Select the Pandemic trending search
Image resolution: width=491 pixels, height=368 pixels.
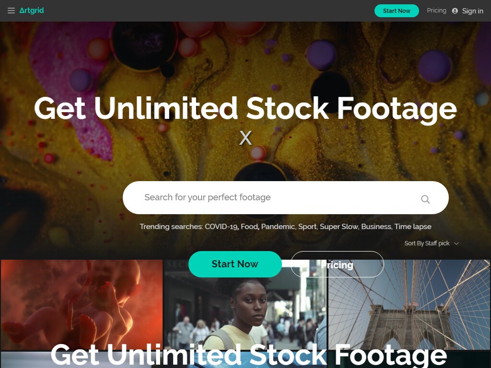279,227
